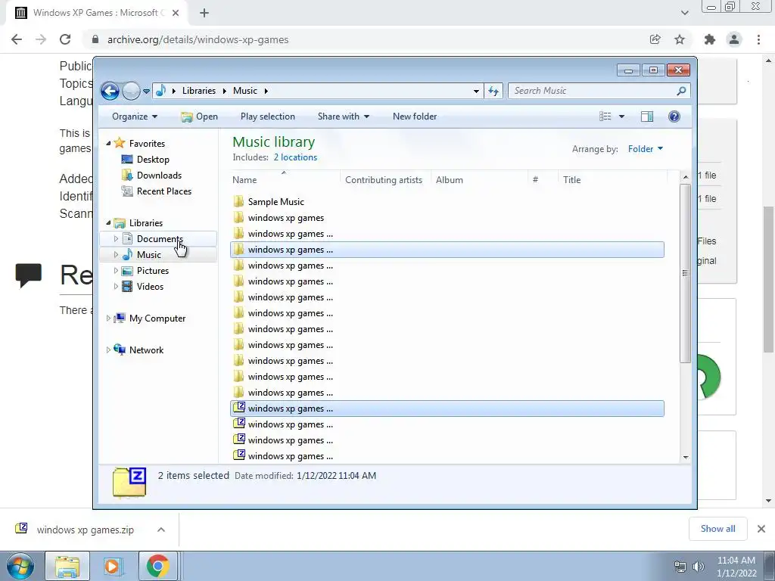Click Show all downloads
This screenshot has width=775, height=581.
tap(717, 529)
